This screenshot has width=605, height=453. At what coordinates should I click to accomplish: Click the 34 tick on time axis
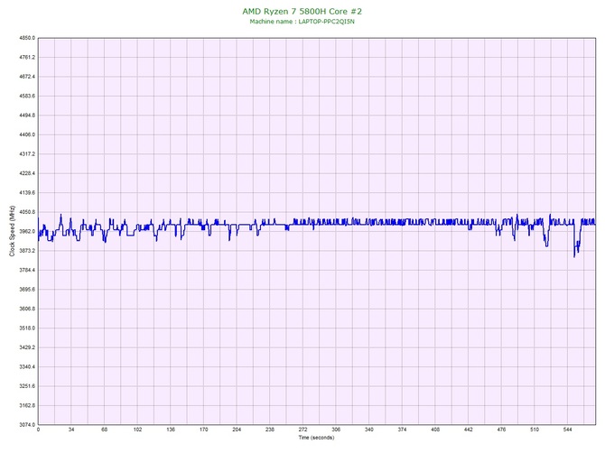[71, 430]
